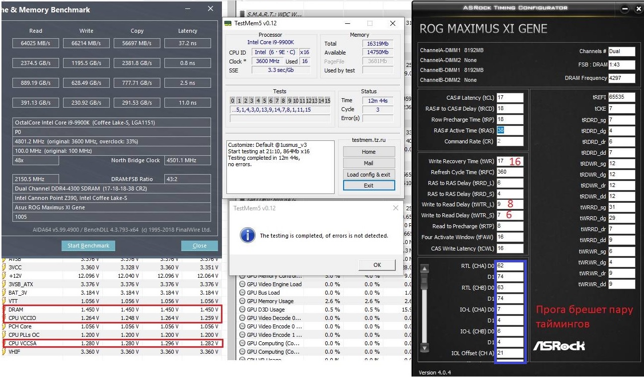This screenshot has height=377, width=644.
Task: Click the 16319Mb Total memory value
Action: [378, 44]
